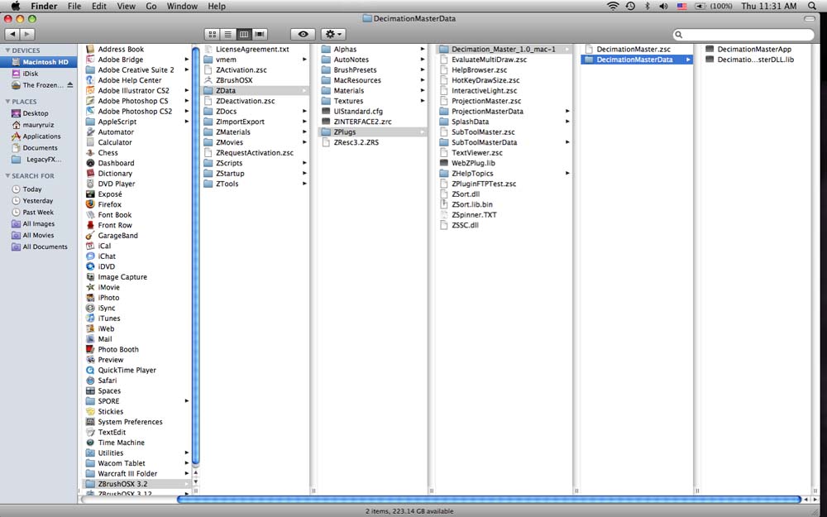Screen dimensions: 827x517
Task: Open the Action gear menu
Action: 333,34
